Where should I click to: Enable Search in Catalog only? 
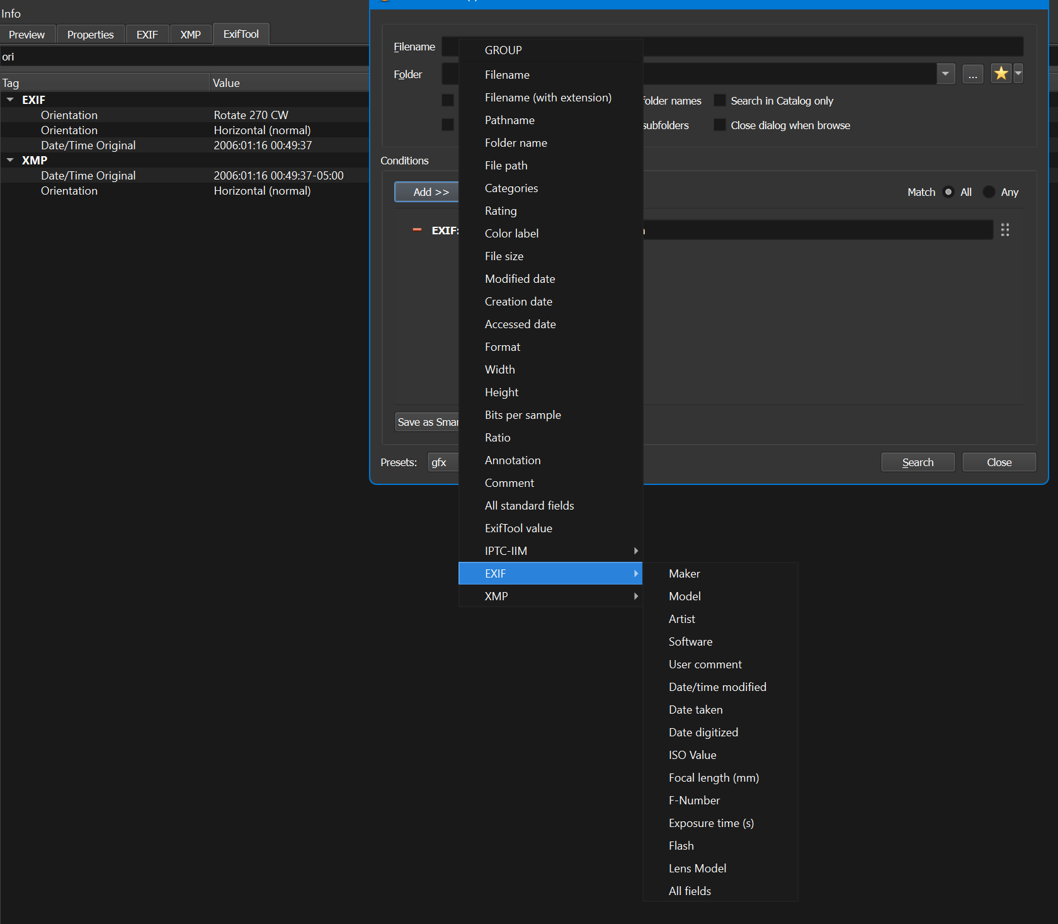point(720,101)
